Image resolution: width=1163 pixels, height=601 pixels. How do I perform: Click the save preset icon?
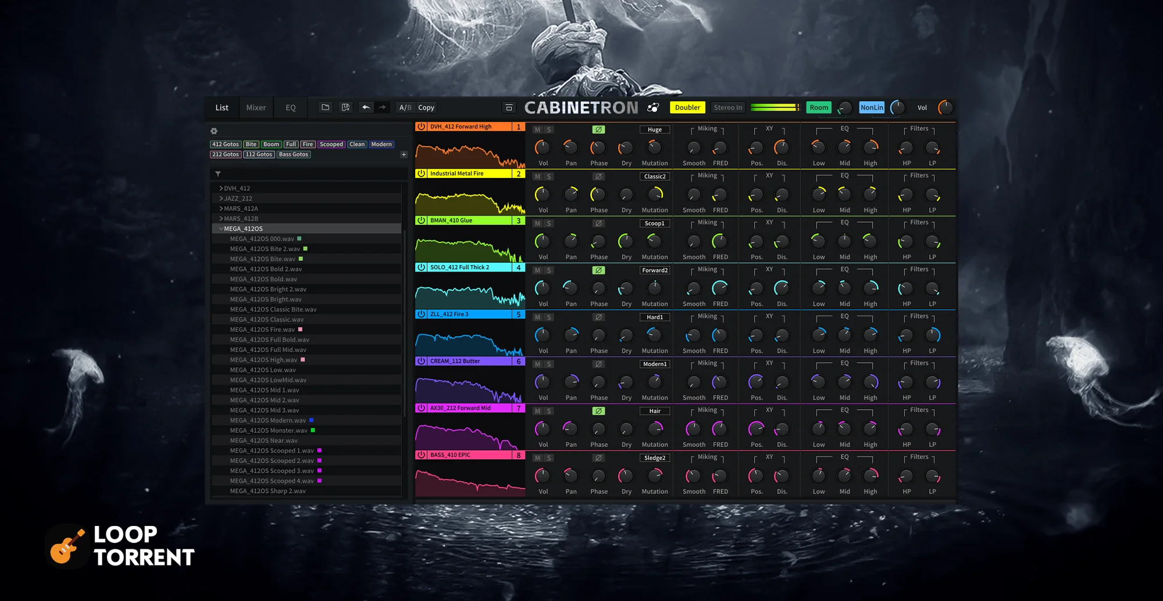(x=345, y=108)
